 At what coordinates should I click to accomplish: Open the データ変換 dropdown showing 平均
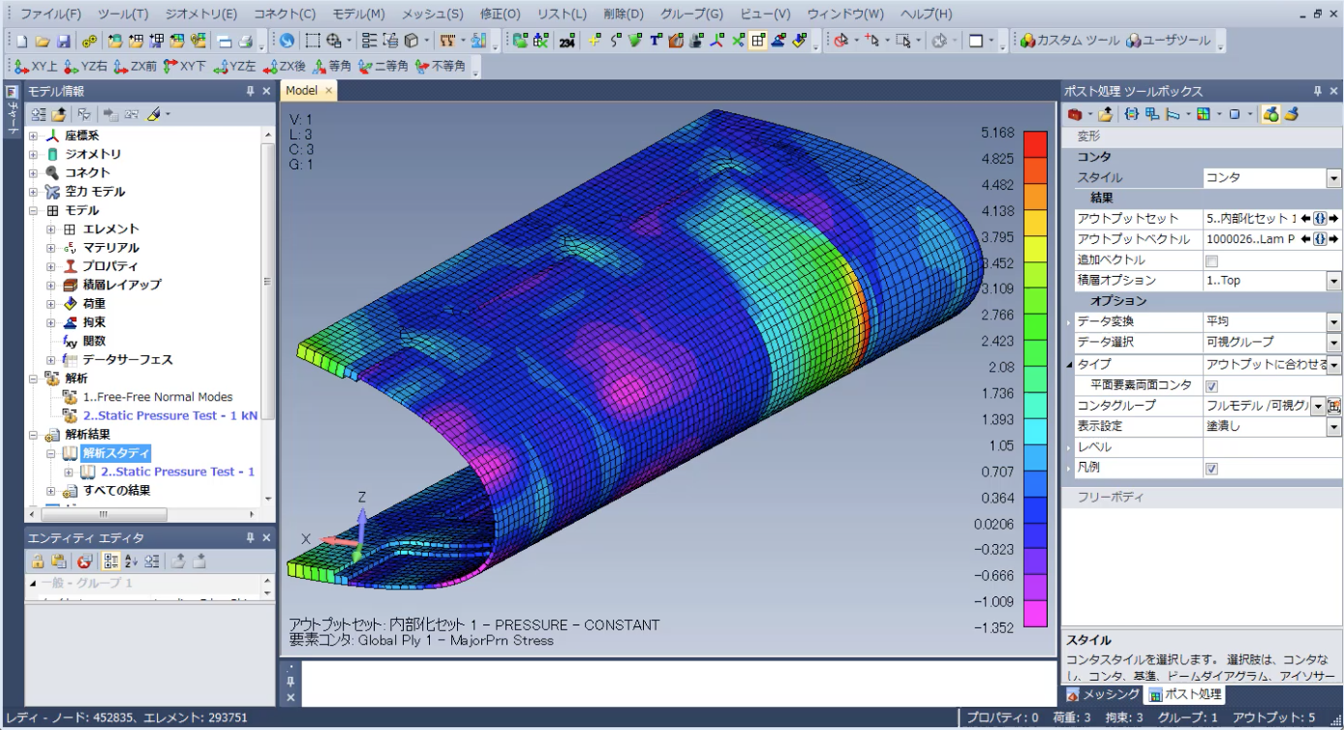coord(1333,322)
